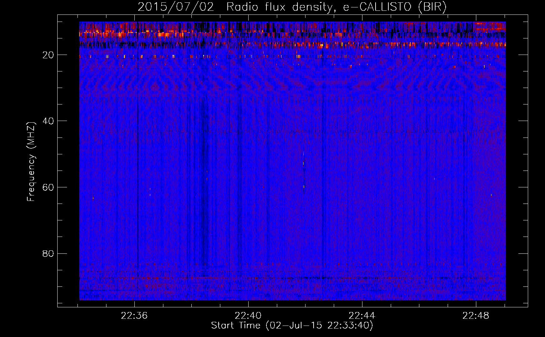Click the 22:44 time tick label
The image size is (545, 337).
(x=362, y=316)
